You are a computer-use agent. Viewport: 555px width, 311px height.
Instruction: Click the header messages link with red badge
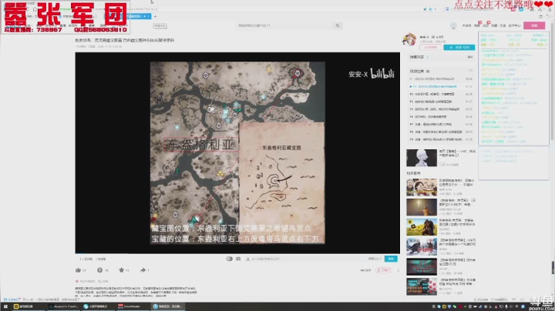[x=477, y=25]
